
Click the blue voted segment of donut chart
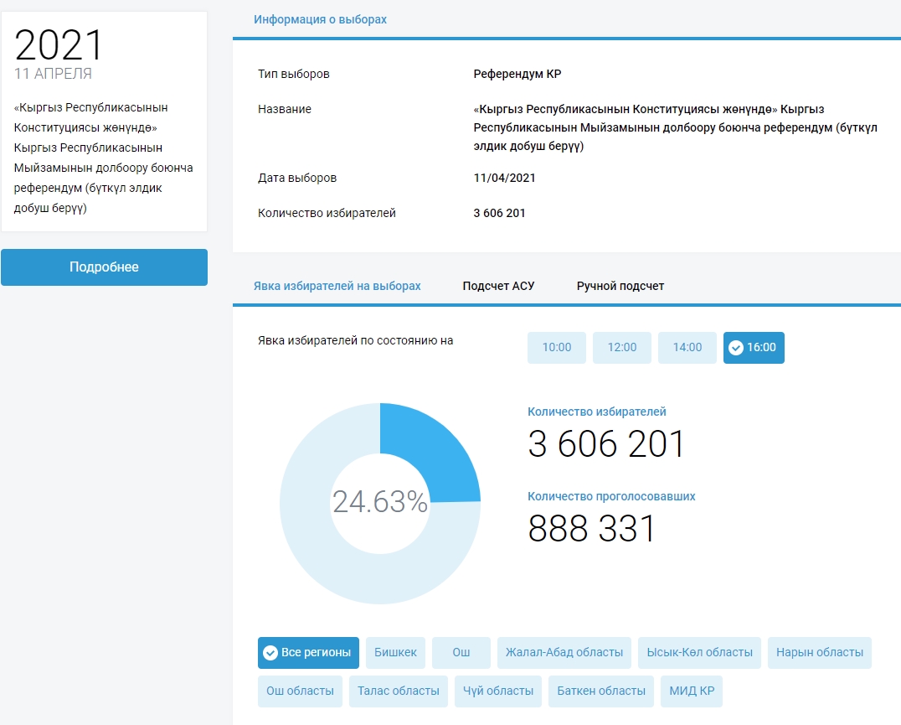click(x=433, y=451)
